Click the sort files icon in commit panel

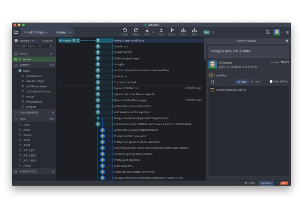point(213,82)
